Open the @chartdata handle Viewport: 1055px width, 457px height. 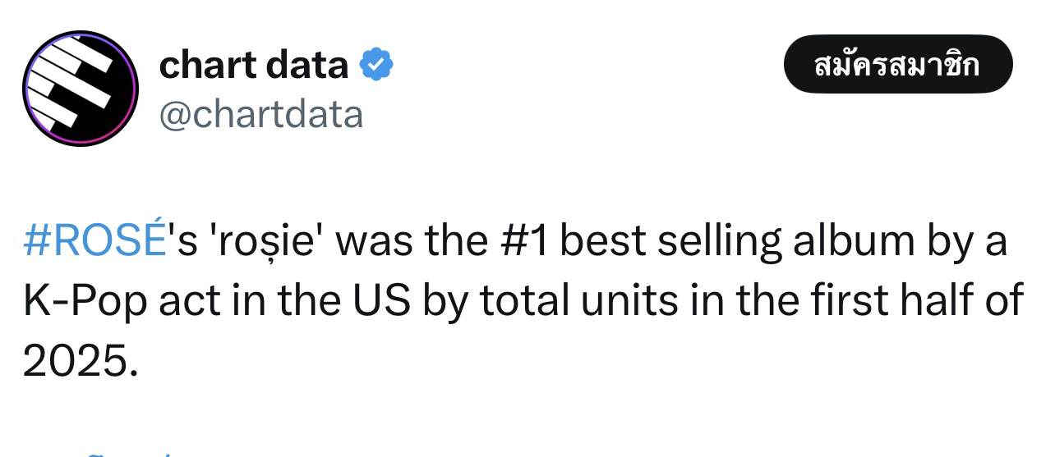(260, 113)
